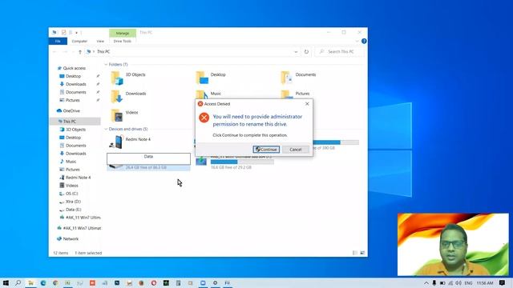The height and width of the screenshot is (288, 513).
Task: Switch to large icons view icon
Action: 362,253
